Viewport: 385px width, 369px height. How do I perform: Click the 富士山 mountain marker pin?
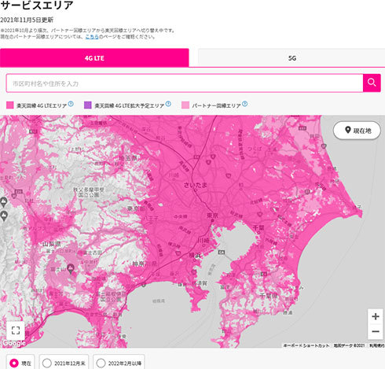tap(71, 268)
